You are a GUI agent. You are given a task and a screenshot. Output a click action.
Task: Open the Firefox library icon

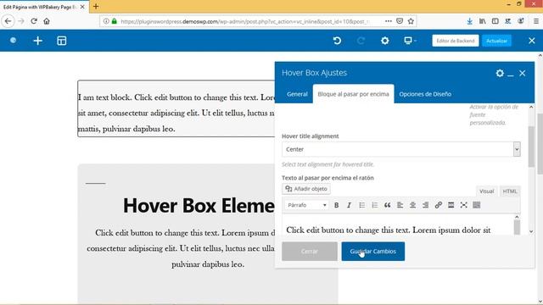pyautogui.click(x=482, y=21)
